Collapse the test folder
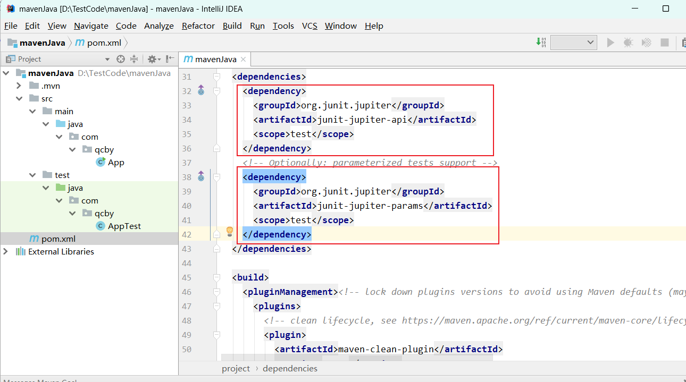 click(32, 175)
